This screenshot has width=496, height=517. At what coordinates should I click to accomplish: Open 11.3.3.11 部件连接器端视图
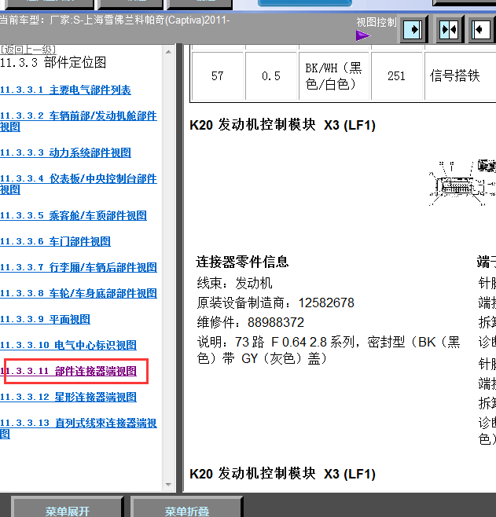68,372
